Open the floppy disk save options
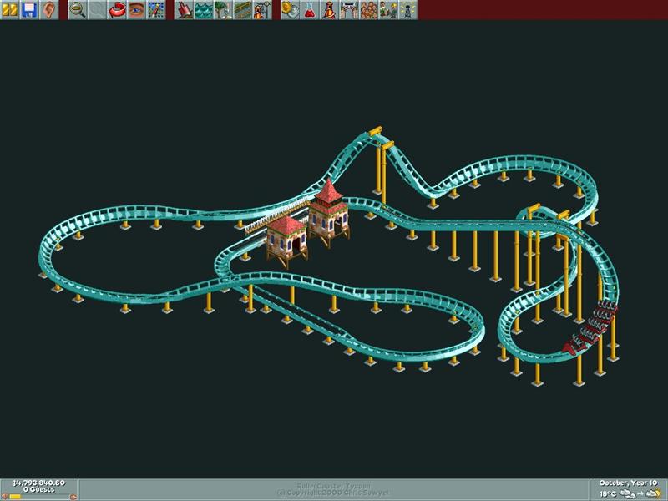 pyautogui.click(x=29, y=10)
